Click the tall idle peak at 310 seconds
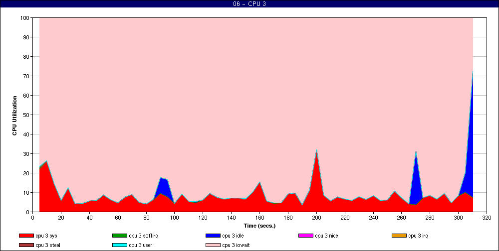This screenshot has height=251, width=499. (x=473, y=72)
